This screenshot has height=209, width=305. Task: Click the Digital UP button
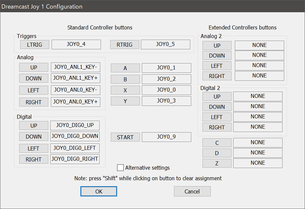click(34, 125)
